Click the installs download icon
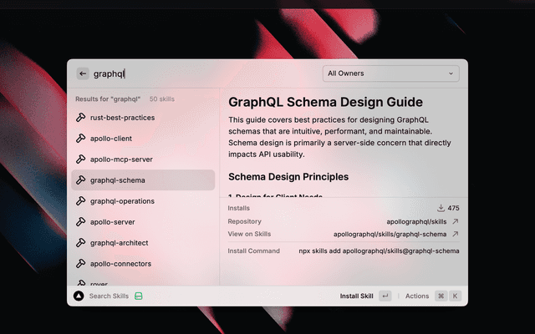 click(441, 208)
